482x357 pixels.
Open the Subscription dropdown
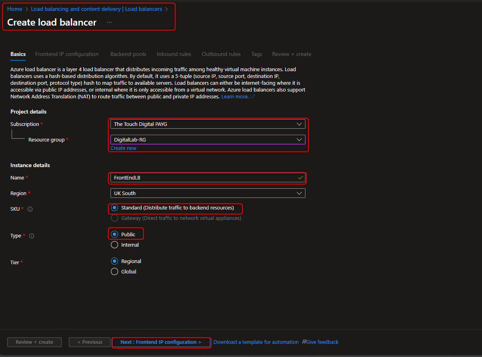[x=299, y=124]
